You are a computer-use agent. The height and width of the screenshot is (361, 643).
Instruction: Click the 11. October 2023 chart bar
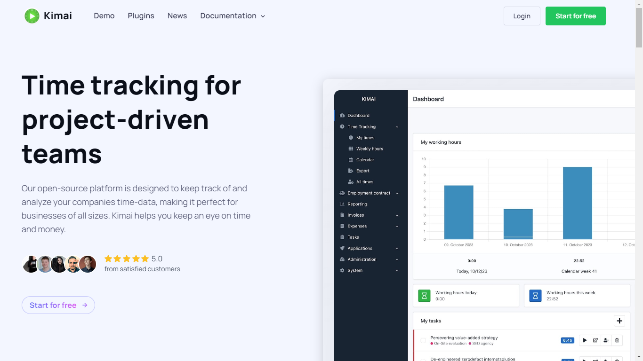[578, 203]
